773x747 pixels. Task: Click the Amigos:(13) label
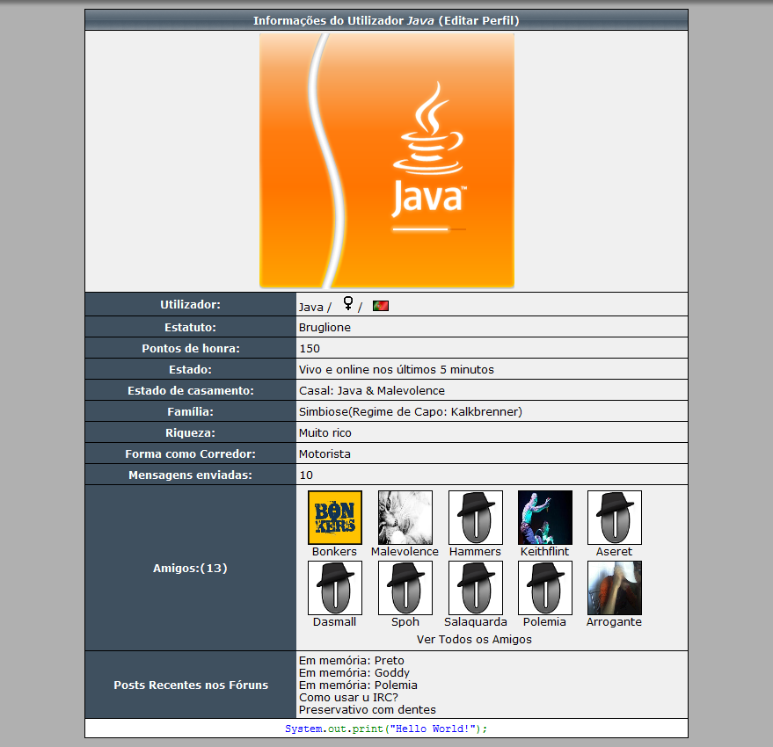190,568
